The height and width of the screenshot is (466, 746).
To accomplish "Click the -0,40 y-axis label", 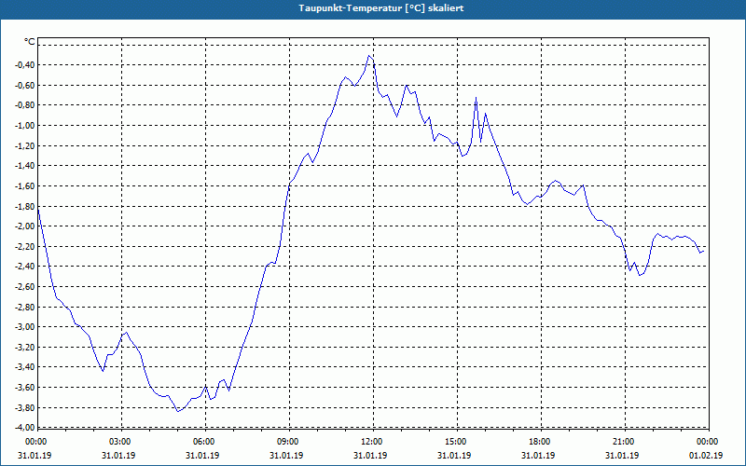I will point(26,65).
